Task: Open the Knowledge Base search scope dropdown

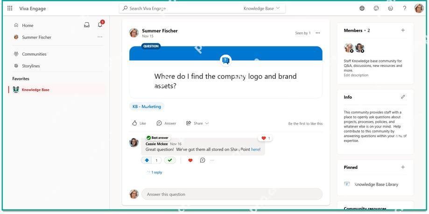Action: (261, 8)
